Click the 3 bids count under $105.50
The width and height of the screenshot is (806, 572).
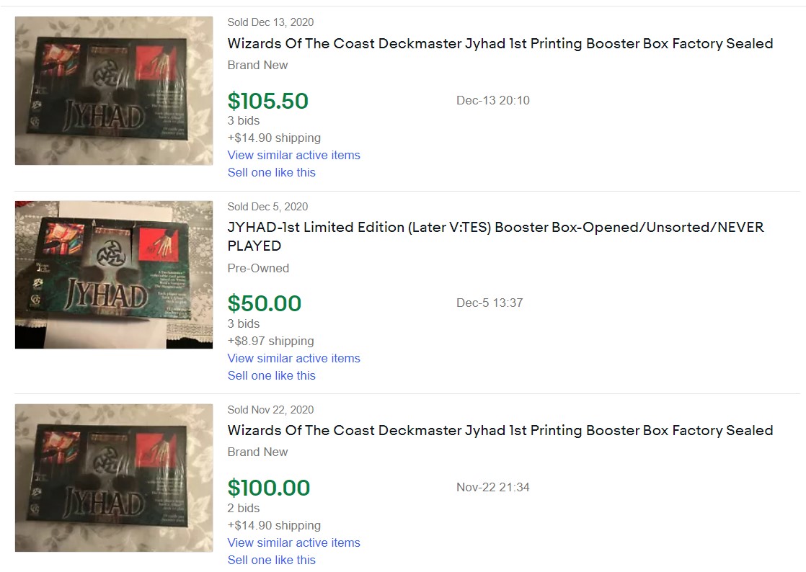[x=243, y=120]
